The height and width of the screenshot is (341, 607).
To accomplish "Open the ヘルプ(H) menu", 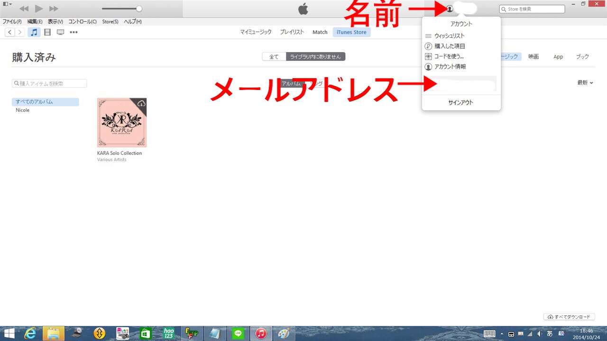I will 132,21.
